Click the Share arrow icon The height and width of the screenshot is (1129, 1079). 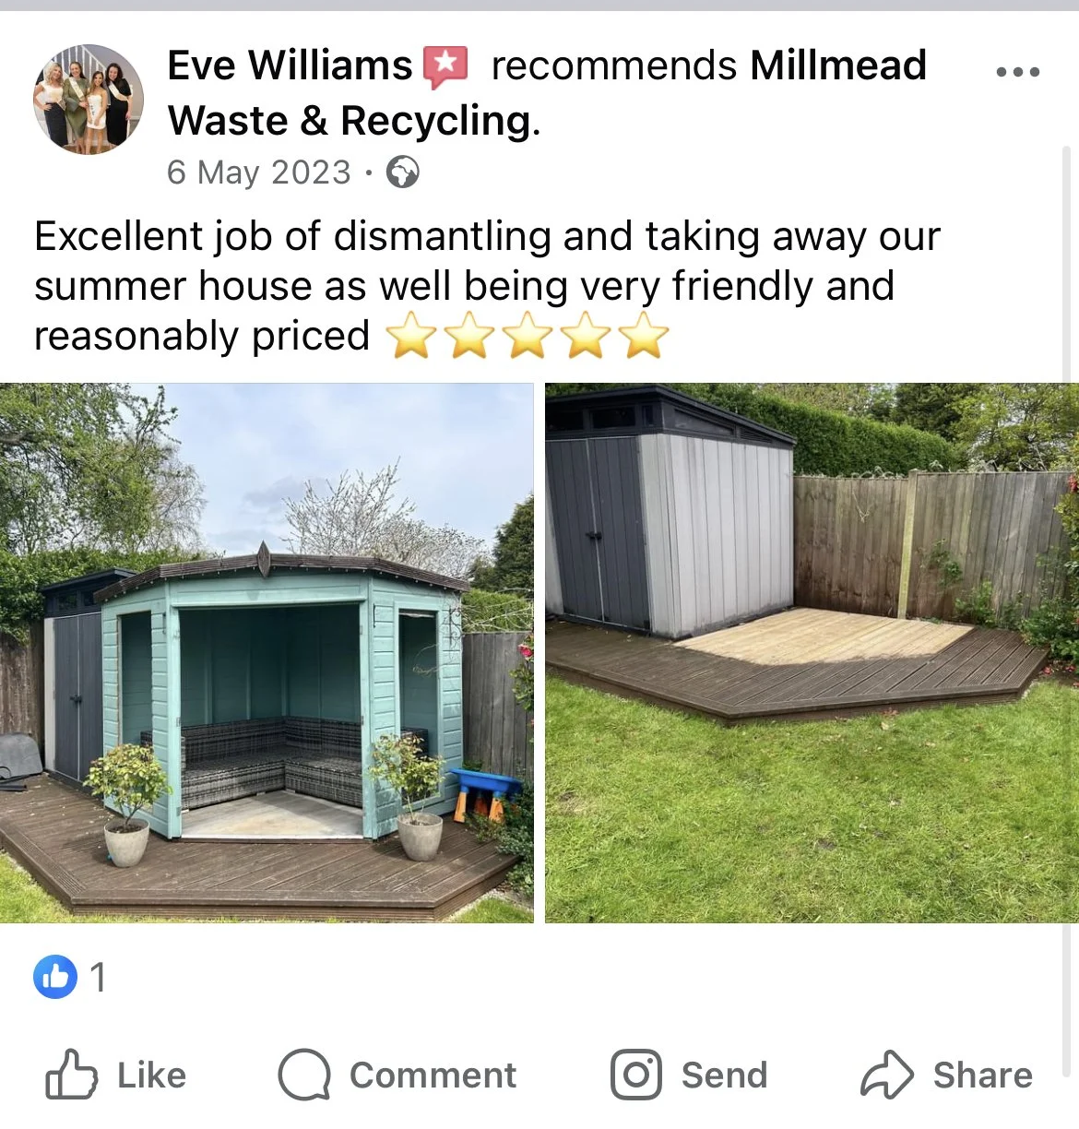pyautogui.click(x=886, y=1075)
